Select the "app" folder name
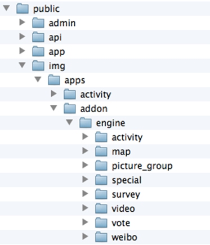 57,52
